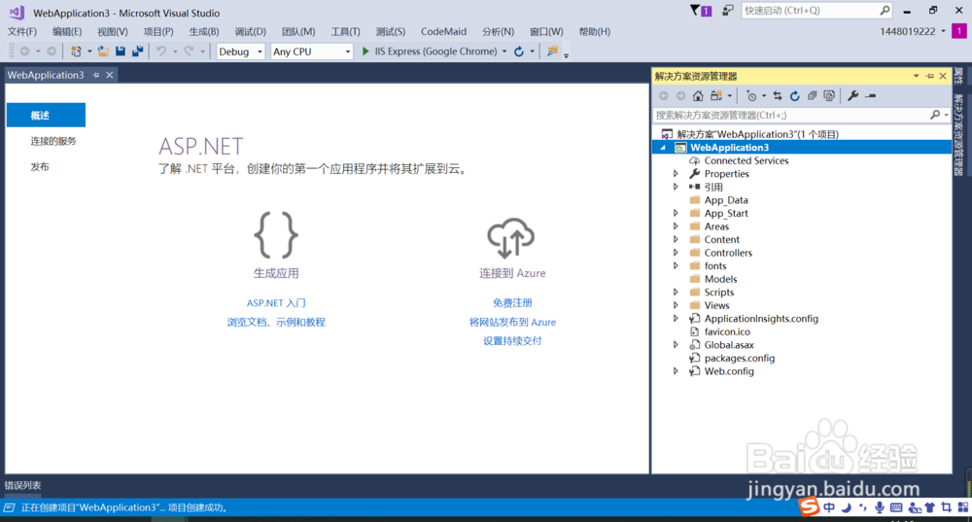972x522 pixels.
Task: Click the Find in Files icon
Action: click(x=552, y=52)
